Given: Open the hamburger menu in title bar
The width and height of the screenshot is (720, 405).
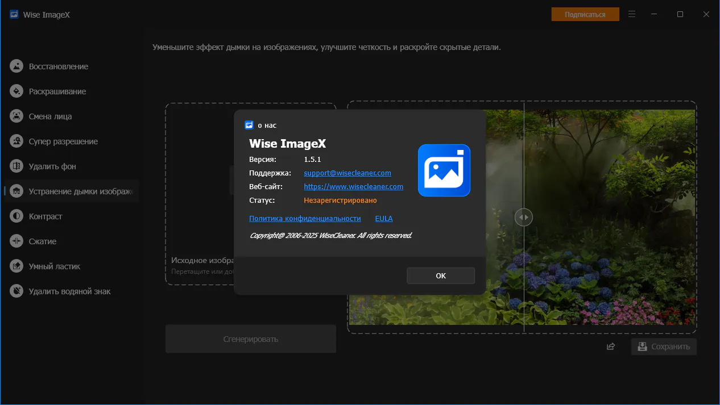Looking at the screenshot, I should 632,14.
